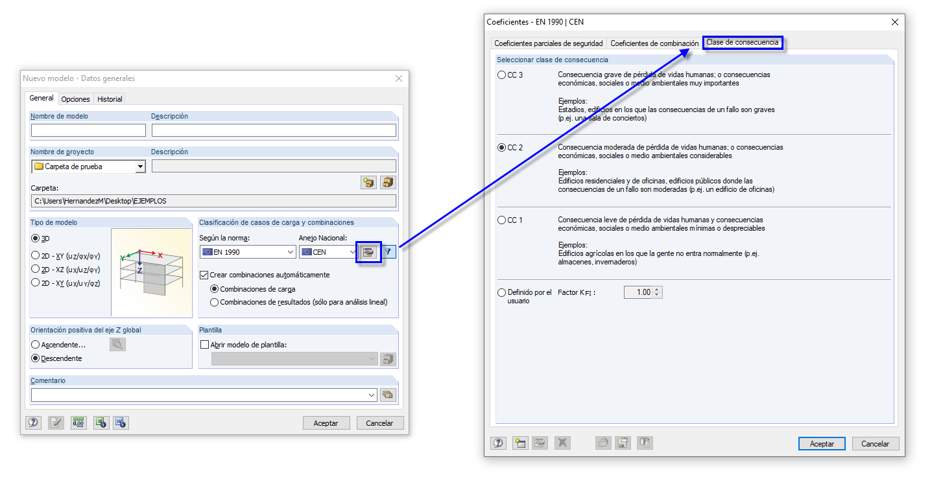Click the blue filter funnel icon beside Anejo Nacional
This screenshot has height=488, width=943.
click(388, 252)
